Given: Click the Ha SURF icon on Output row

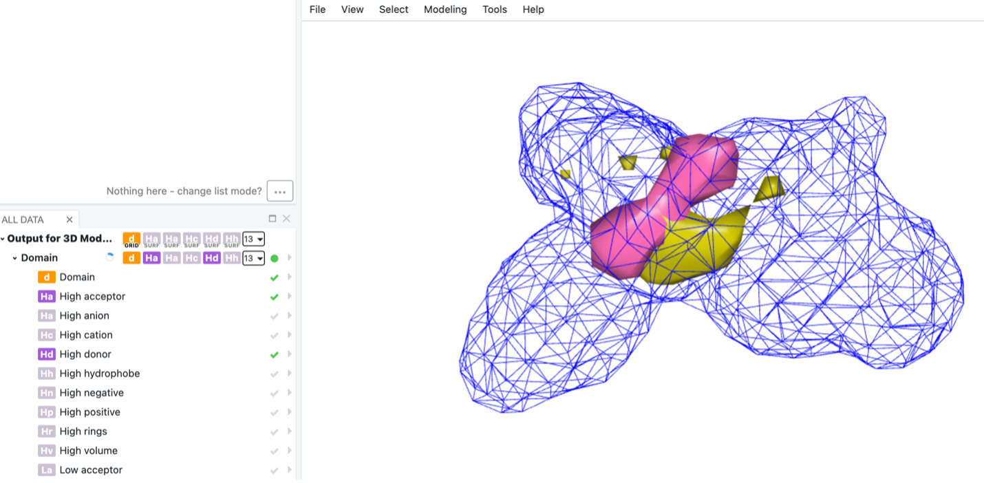Looking at the screenshot, I should pyautogui.click(x=151, y=239).
